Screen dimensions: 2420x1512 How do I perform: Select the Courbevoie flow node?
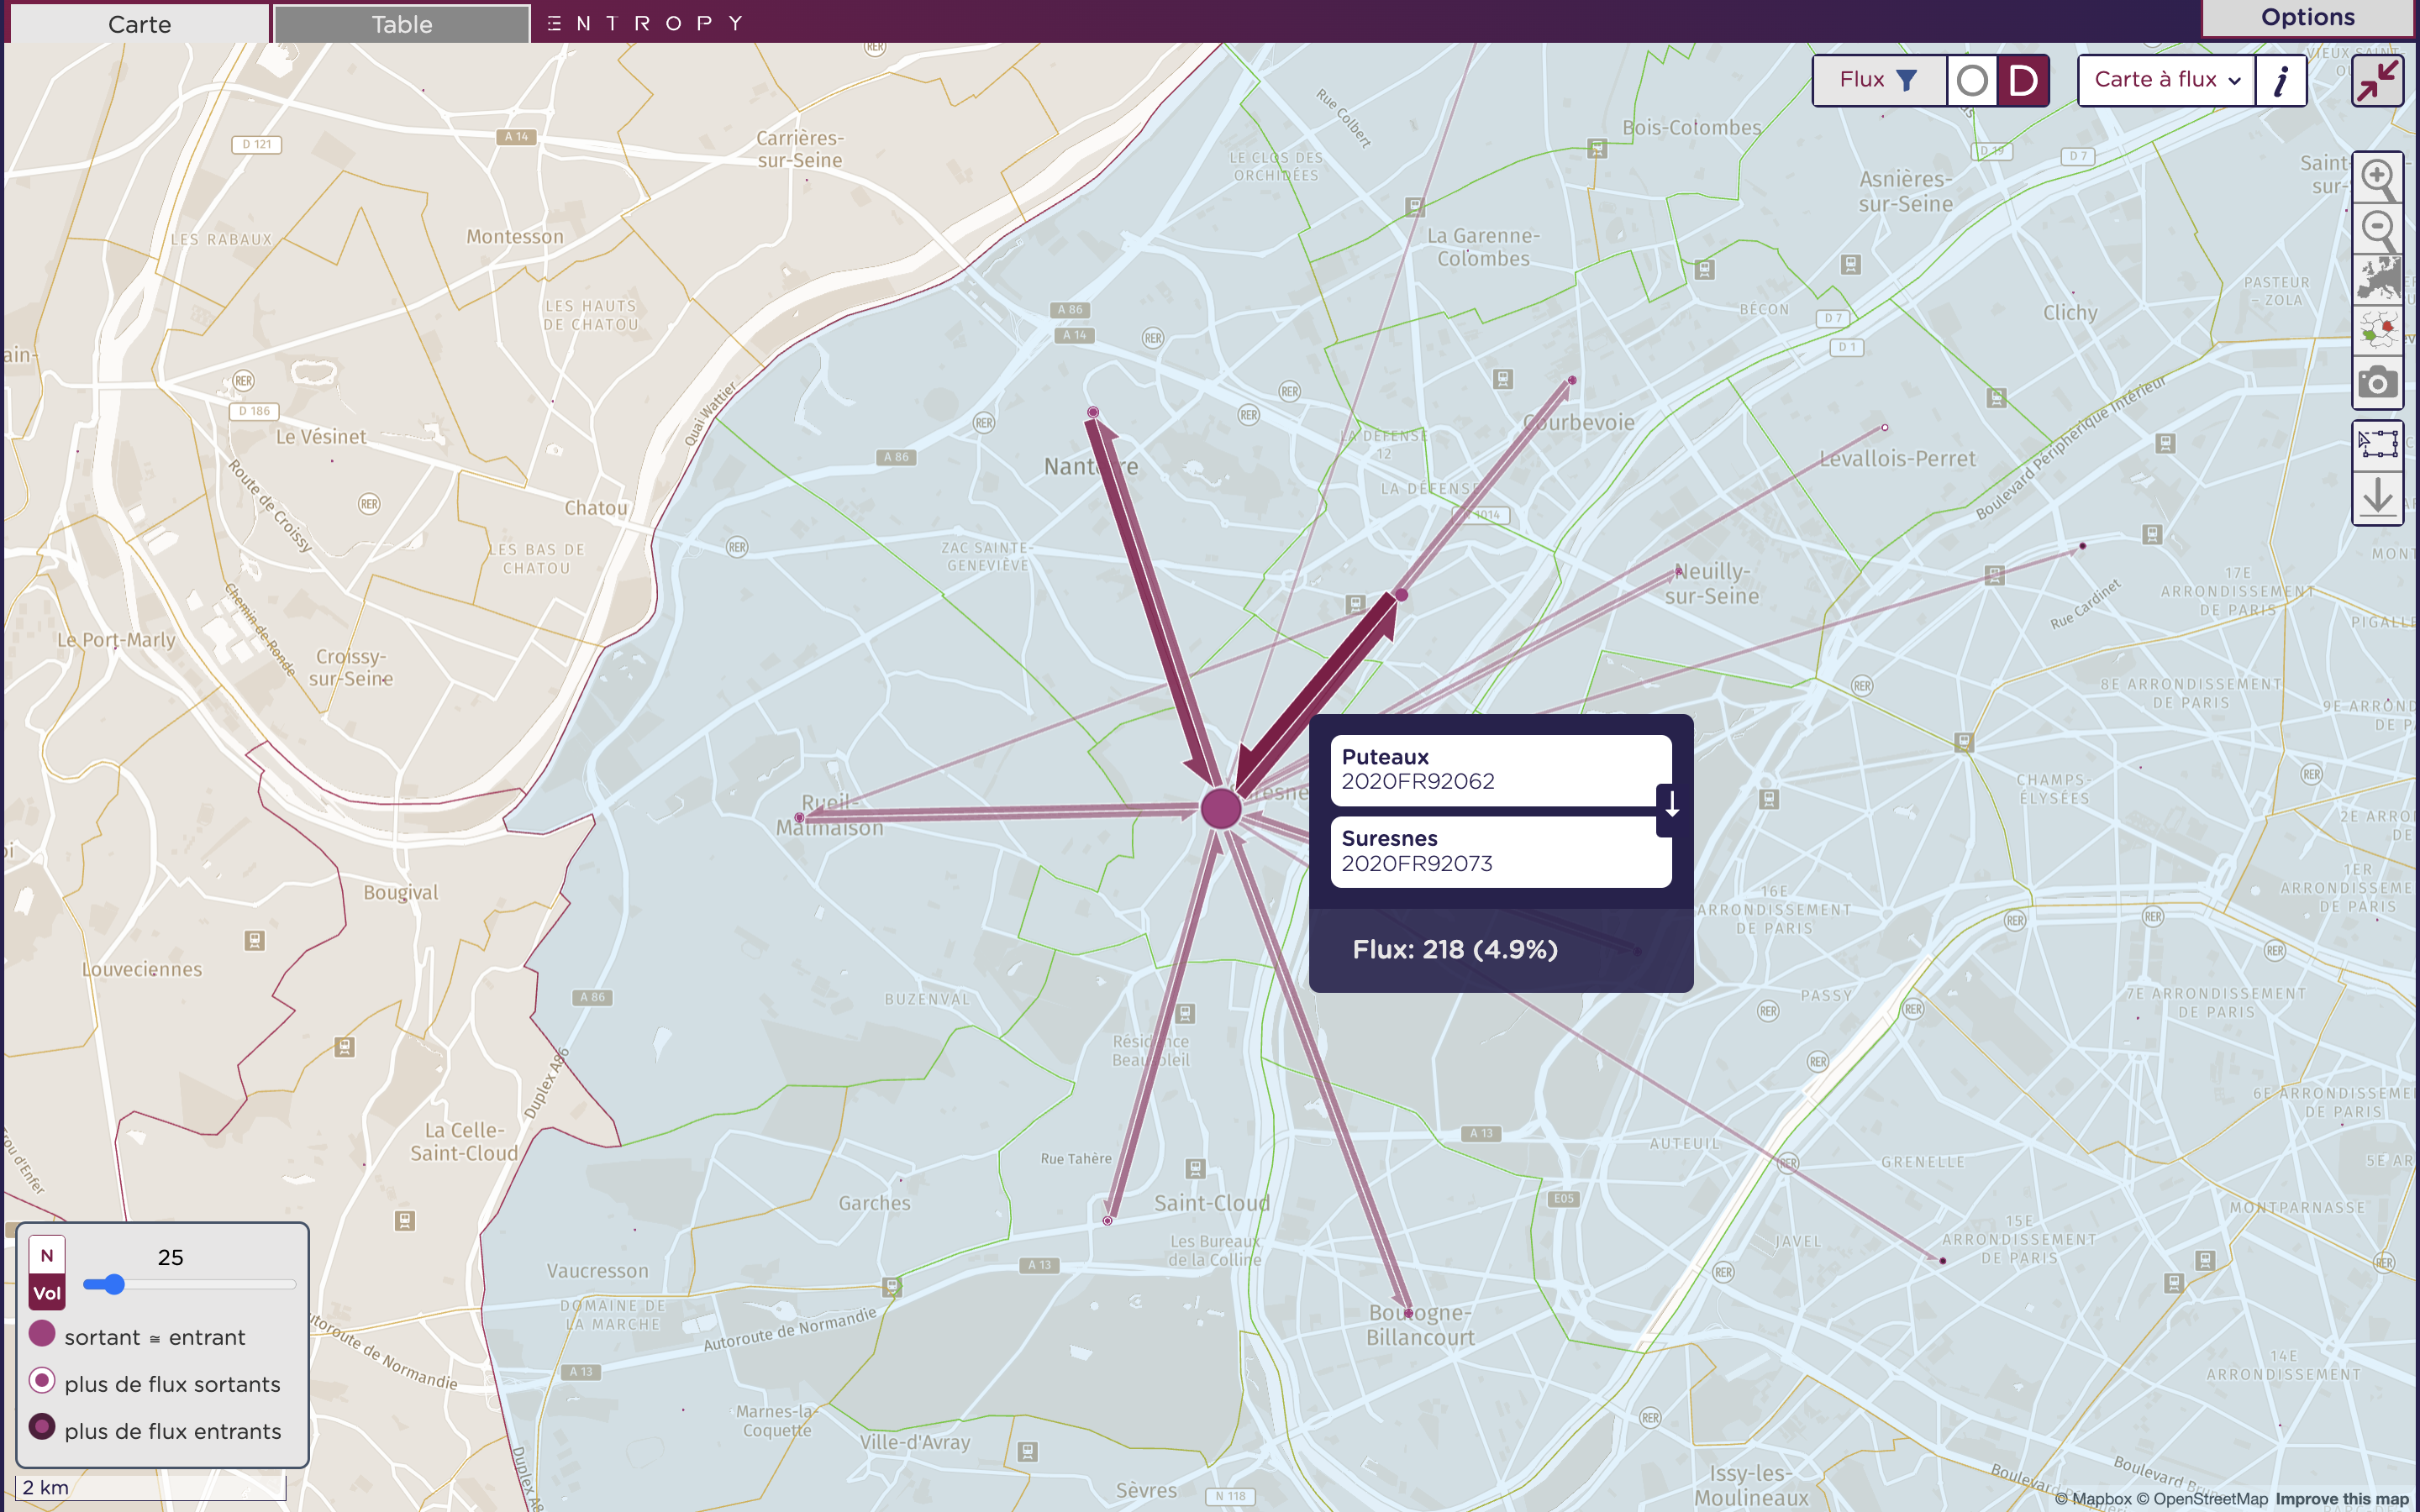(x=1572, y=380)
